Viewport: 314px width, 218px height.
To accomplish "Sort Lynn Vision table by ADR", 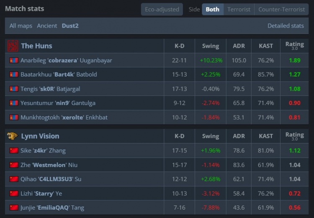I will pyautogui.click(x=239, y=136).
